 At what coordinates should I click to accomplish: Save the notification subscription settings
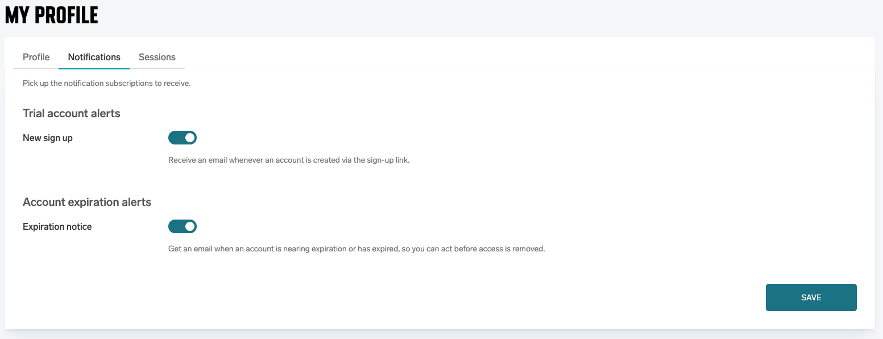pyautogui.click(x=811, y=297)
